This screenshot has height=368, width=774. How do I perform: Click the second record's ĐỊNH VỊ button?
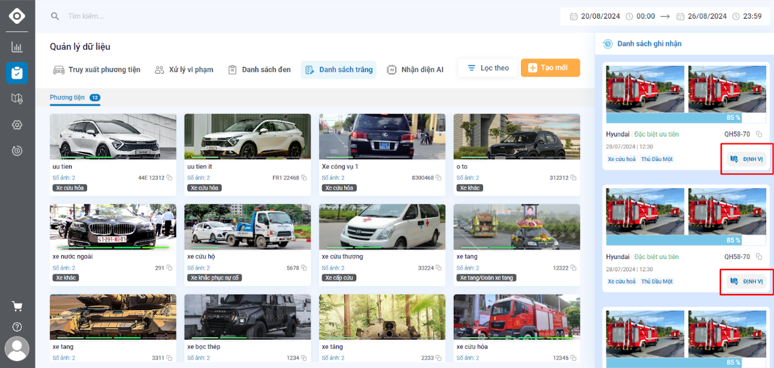click(748, 281)
